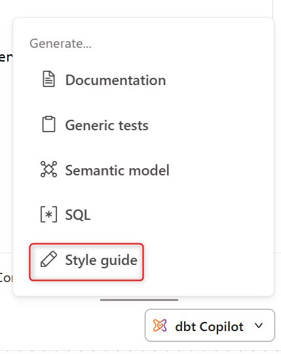Image resolution: width=281 pixels, height=354 pixels.
Task: Open the dbt Copilot button
Action: coord(210,325)
